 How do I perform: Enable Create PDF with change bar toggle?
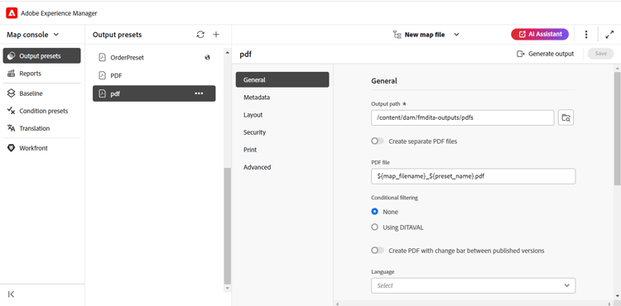pos(378,251)
